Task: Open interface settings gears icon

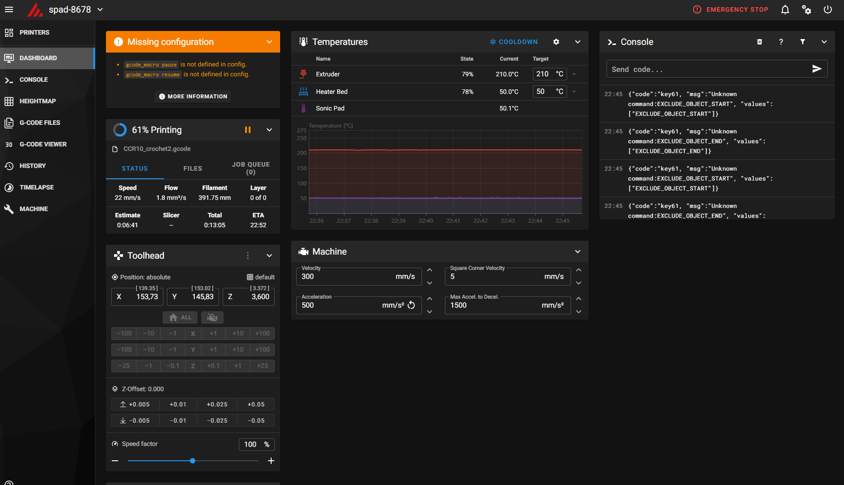Action: click(806, 9)
